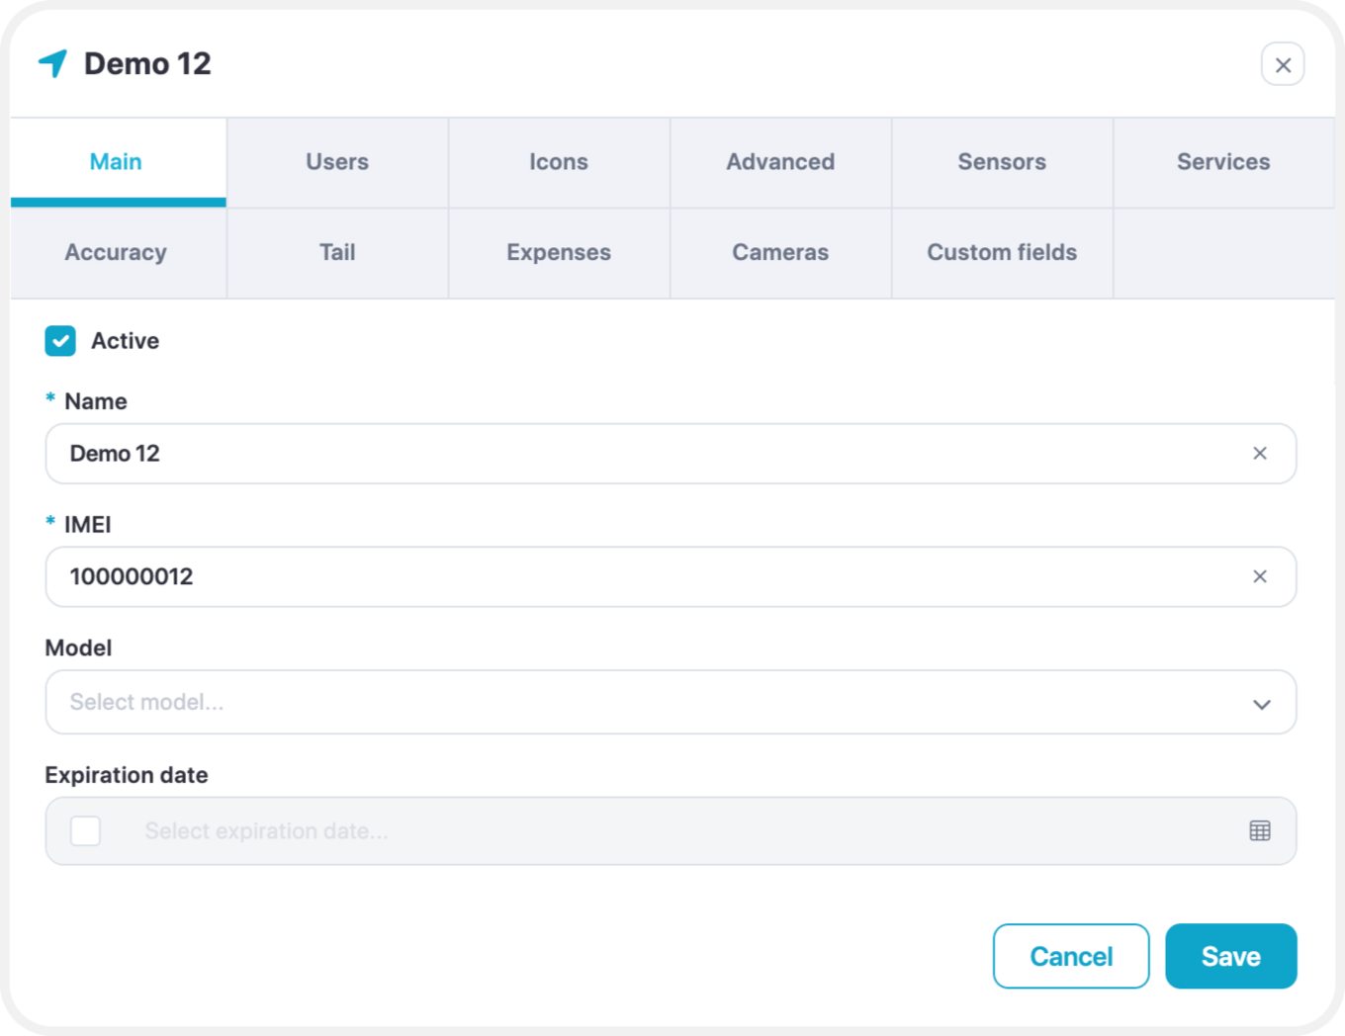The width and height of the screenshot is (1345, 1036).
Task: Expand the Select model dropdown
Action: 671,702
